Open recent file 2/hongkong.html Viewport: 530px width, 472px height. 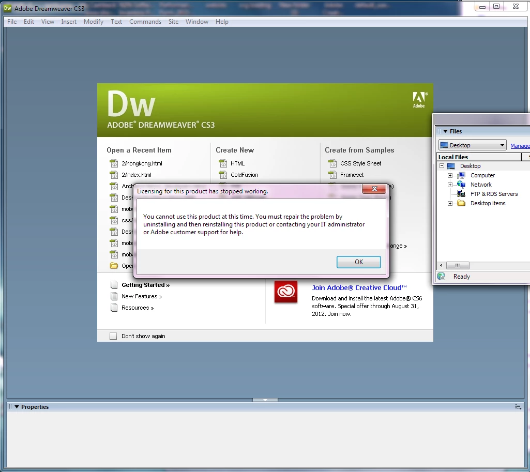142,163
